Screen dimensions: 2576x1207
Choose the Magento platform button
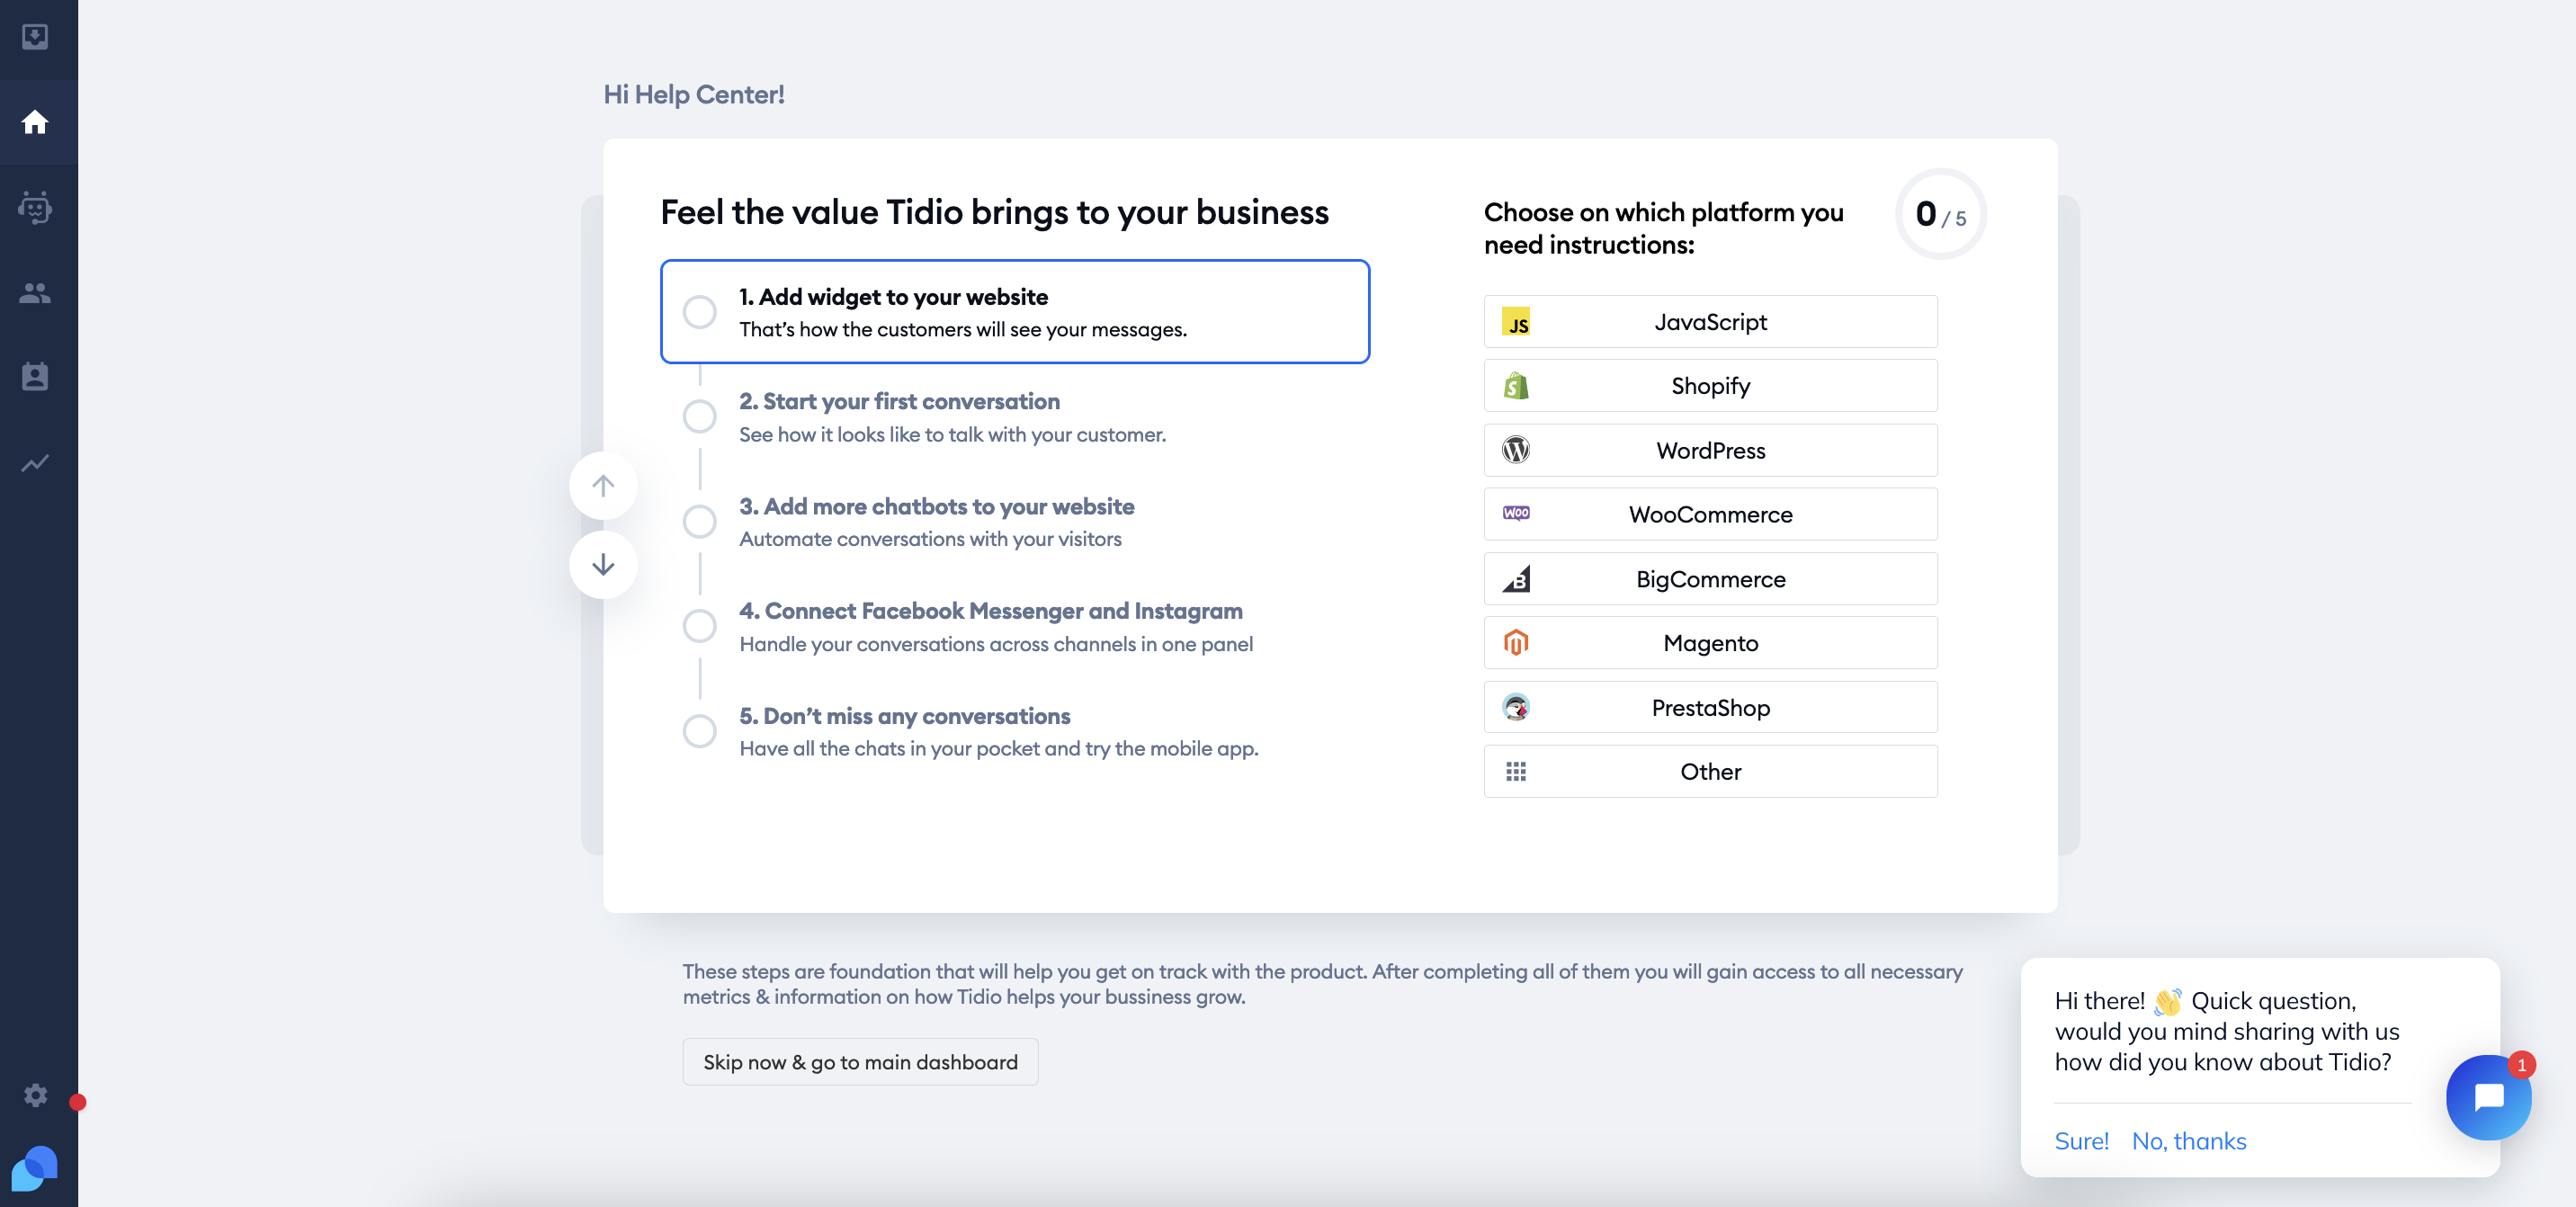point(1710,643)
